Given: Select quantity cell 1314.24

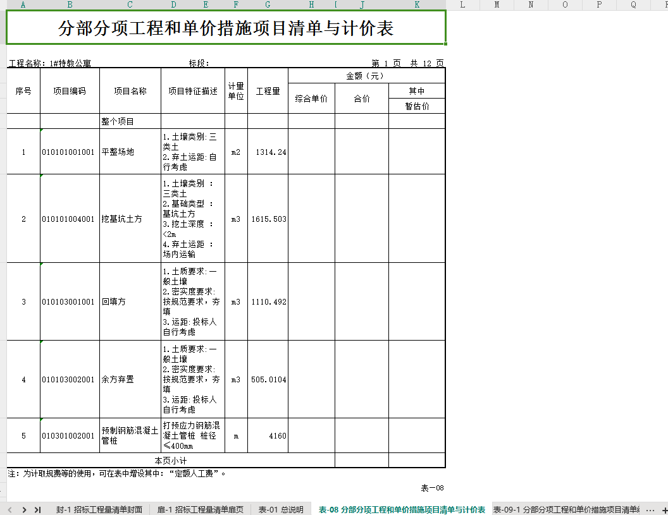Looking at the screenshot, I should click(x=268, y=152).
